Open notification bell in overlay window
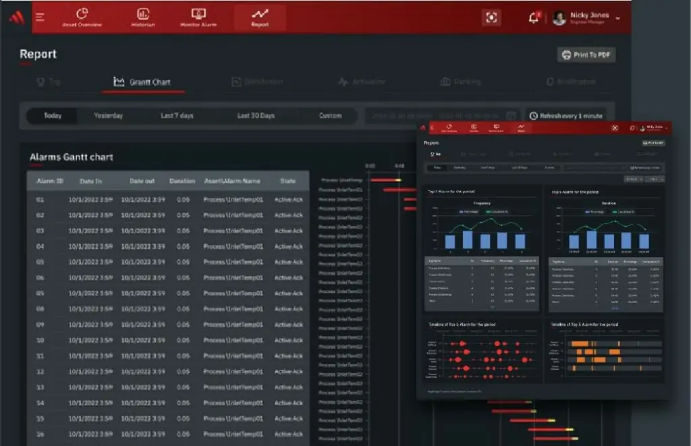 [632, 128]
